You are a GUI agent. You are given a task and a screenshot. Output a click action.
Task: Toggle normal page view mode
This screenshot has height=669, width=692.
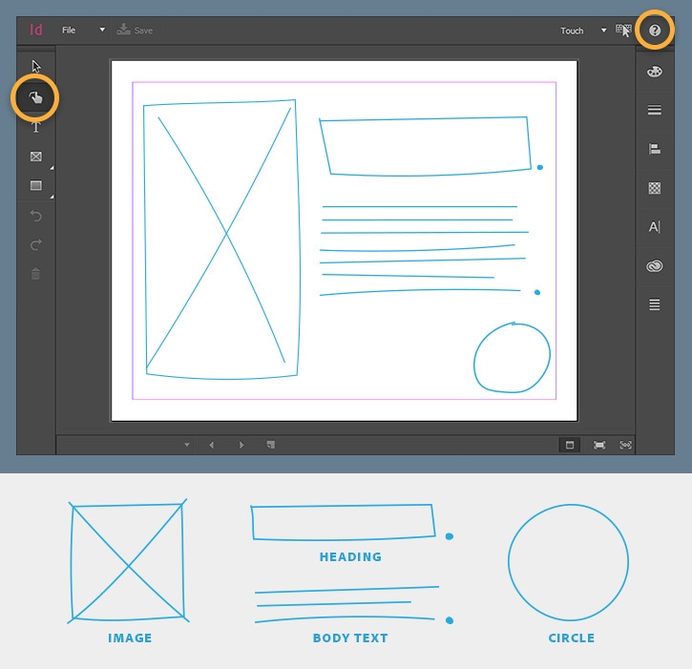click(x=570, y=445)
